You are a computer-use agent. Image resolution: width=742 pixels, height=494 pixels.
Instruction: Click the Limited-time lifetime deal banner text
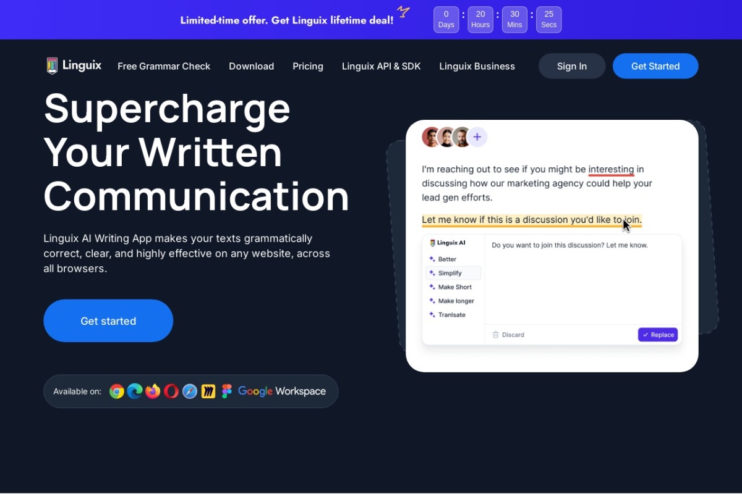287,20
